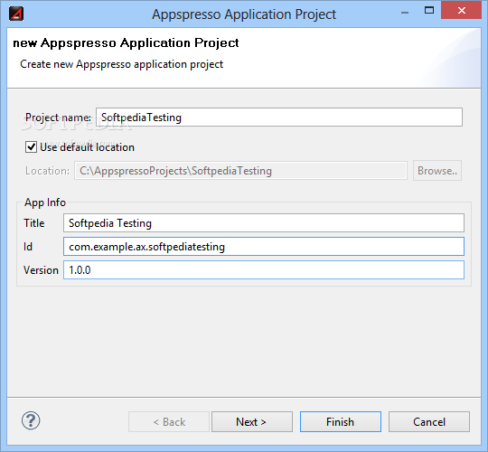Click the 'Id' label in App Info
Image resolution: width=488 pixels, height=452 pixels.
[x=28, y=247]
